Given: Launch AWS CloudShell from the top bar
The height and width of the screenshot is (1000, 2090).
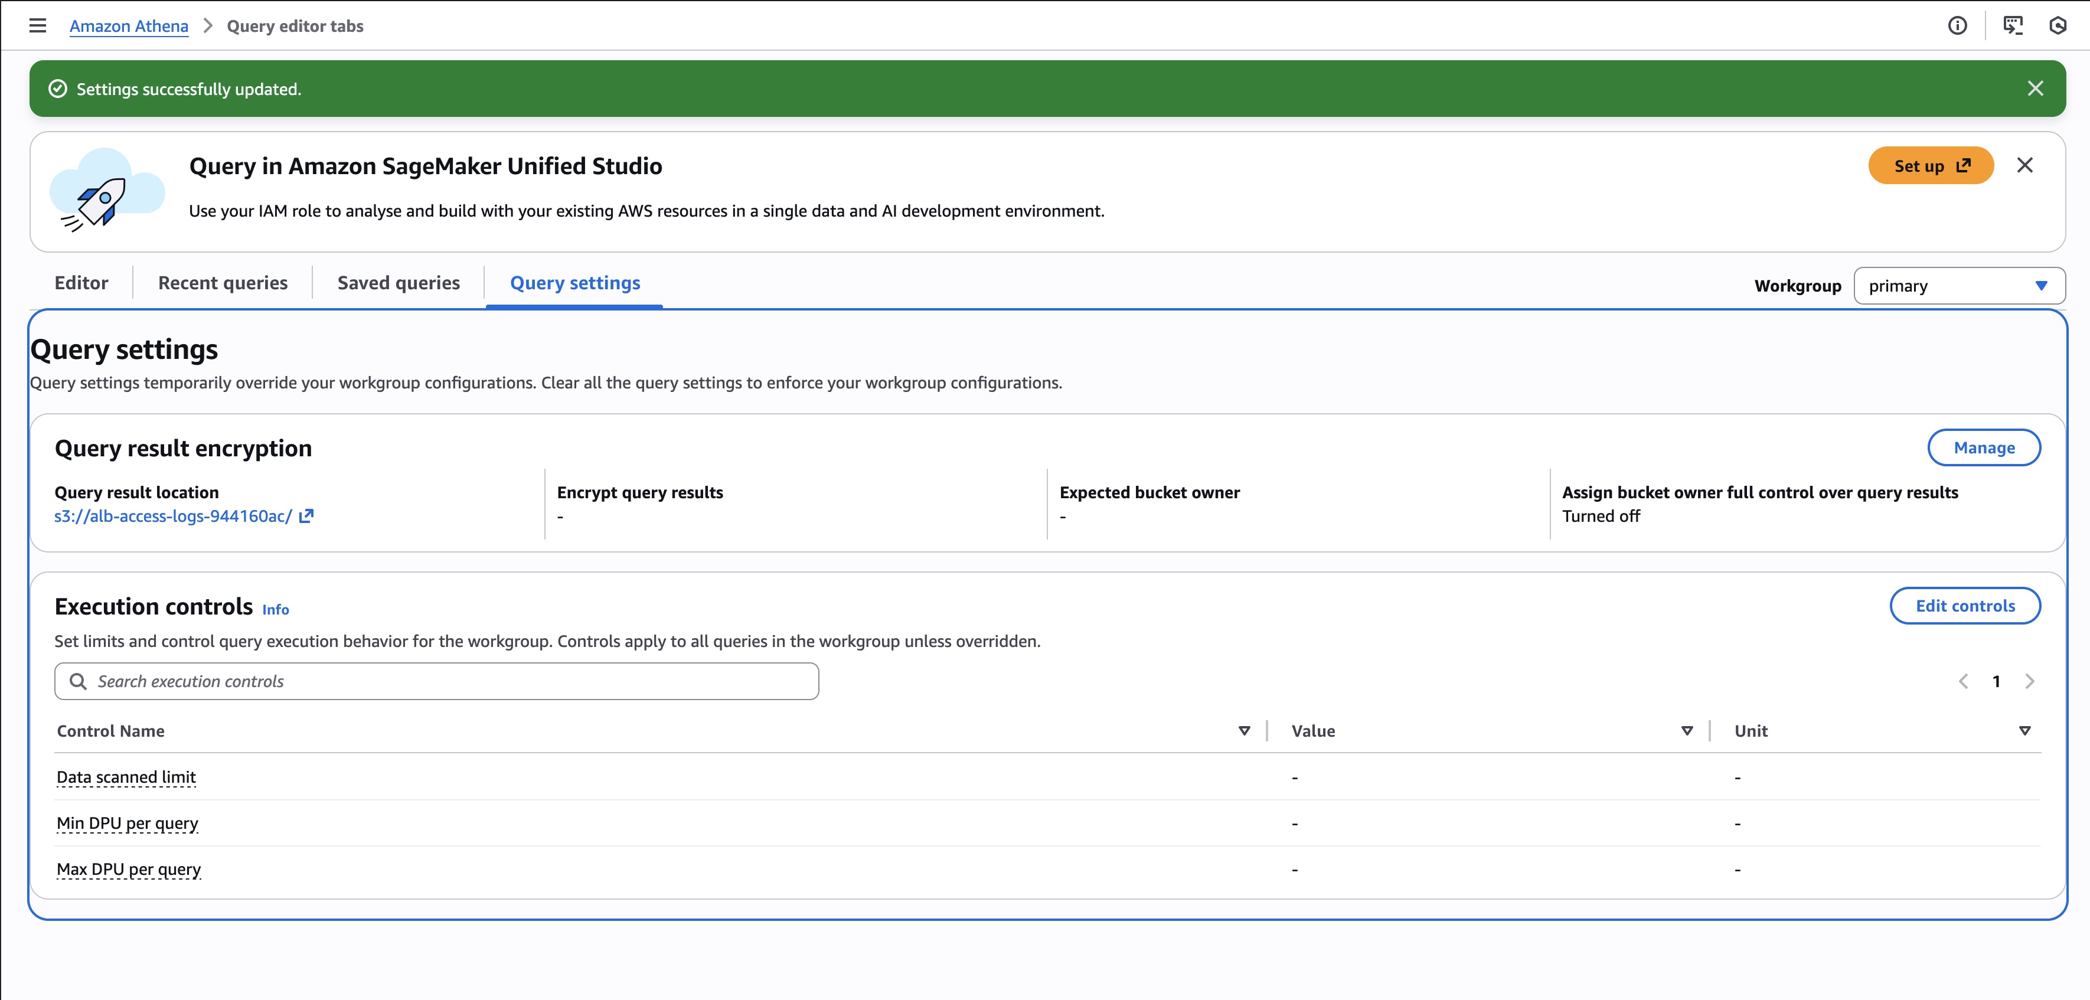Looking at the screenshot, I should tap(2012, 25).
